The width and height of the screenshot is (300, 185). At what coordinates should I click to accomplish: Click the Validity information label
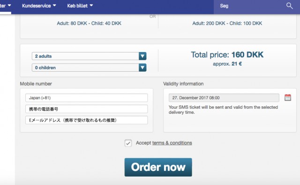pos(183,84)
